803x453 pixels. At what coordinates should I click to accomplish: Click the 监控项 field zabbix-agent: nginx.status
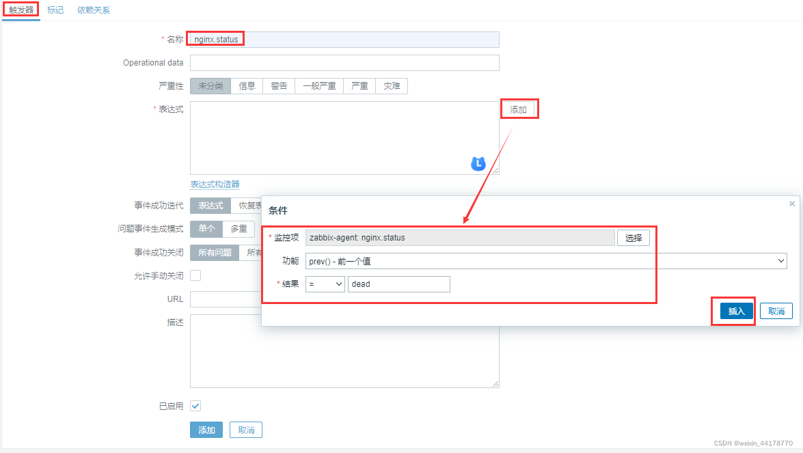tap(460, 238)
